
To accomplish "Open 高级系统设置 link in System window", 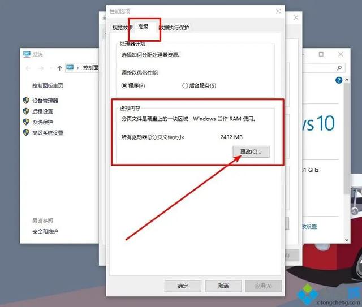I will 48,133.
